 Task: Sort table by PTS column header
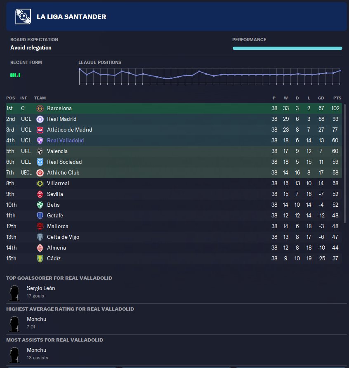337,98
